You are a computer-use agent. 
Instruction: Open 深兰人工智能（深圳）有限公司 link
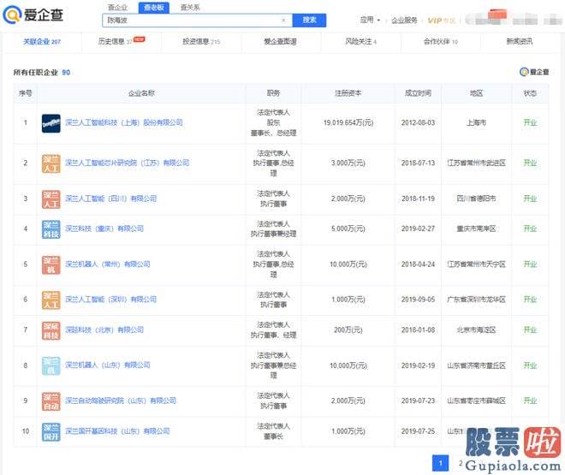[111, 300]
